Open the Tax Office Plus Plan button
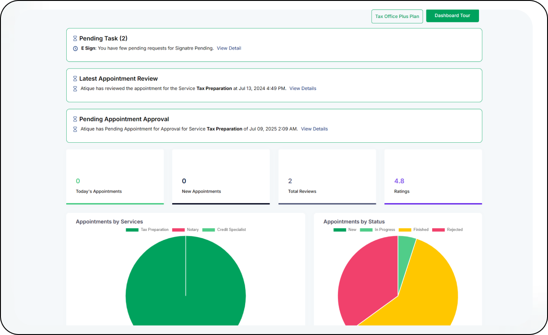548x335 pixels. point(397,17)
